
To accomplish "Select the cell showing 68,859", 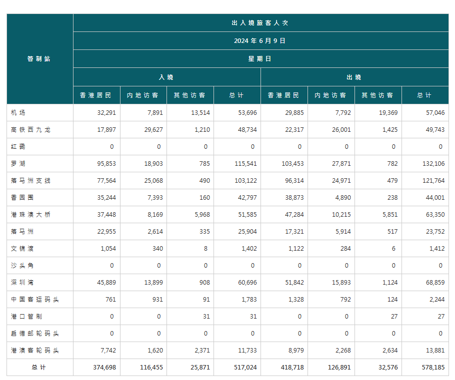I will tap(425, 282).
